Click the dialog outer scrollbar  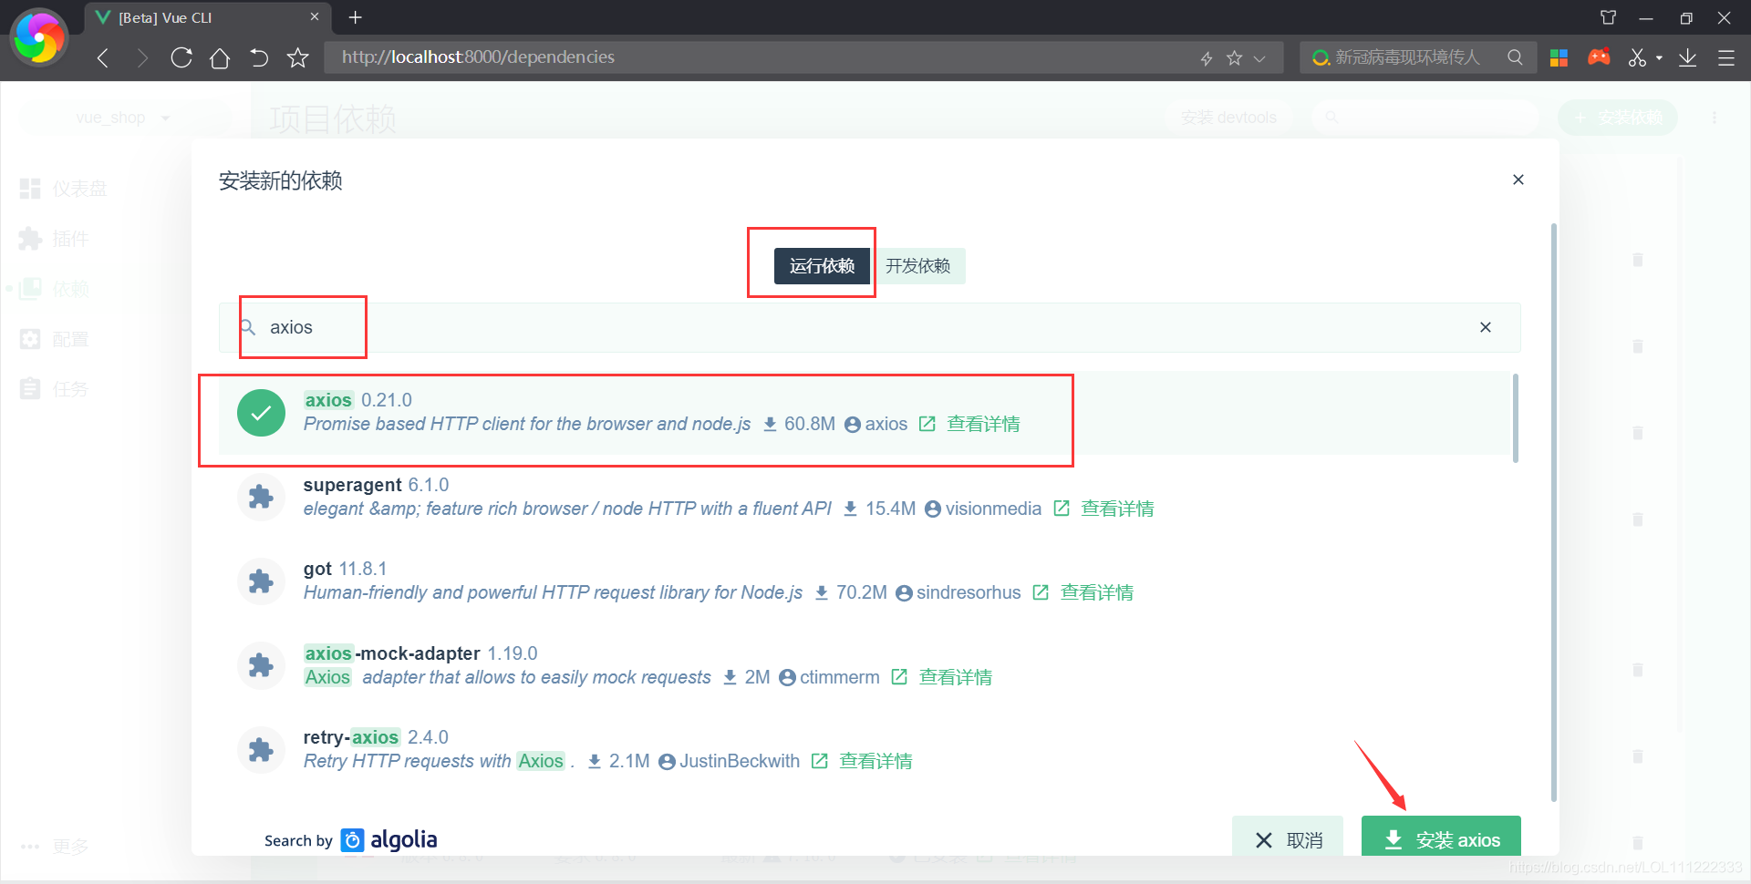coord(1553,513)
